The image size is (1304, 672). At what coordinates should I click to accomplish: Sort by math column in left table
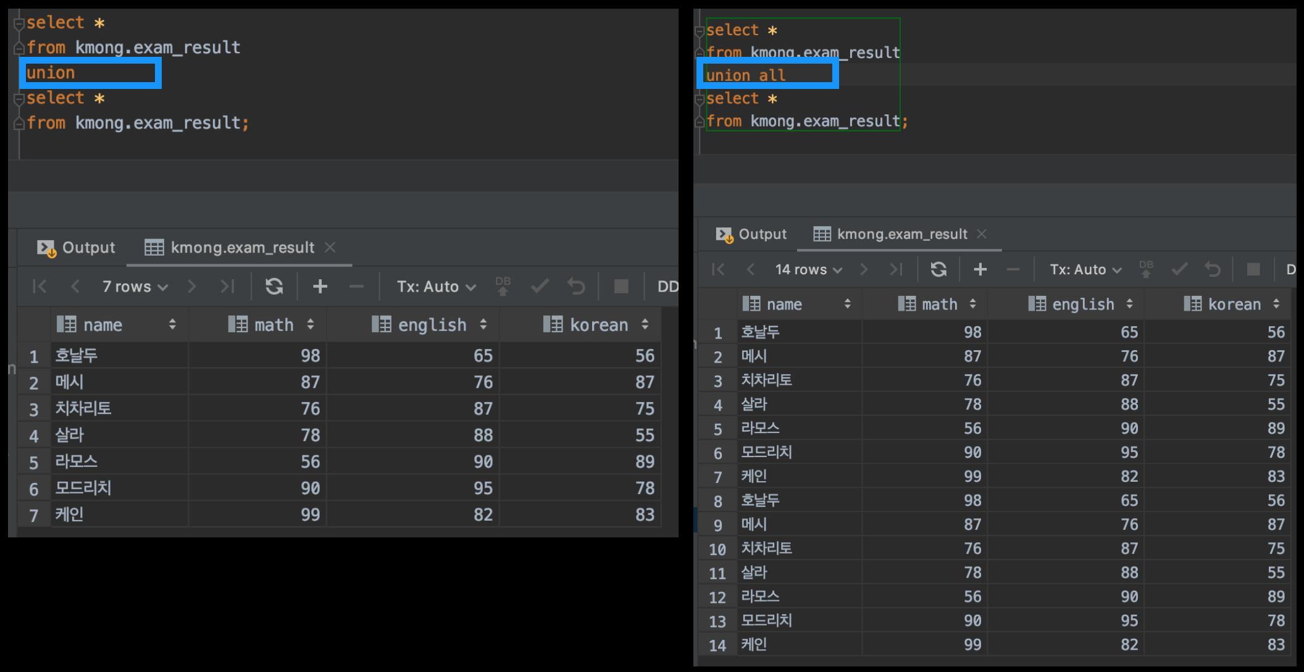311,324
